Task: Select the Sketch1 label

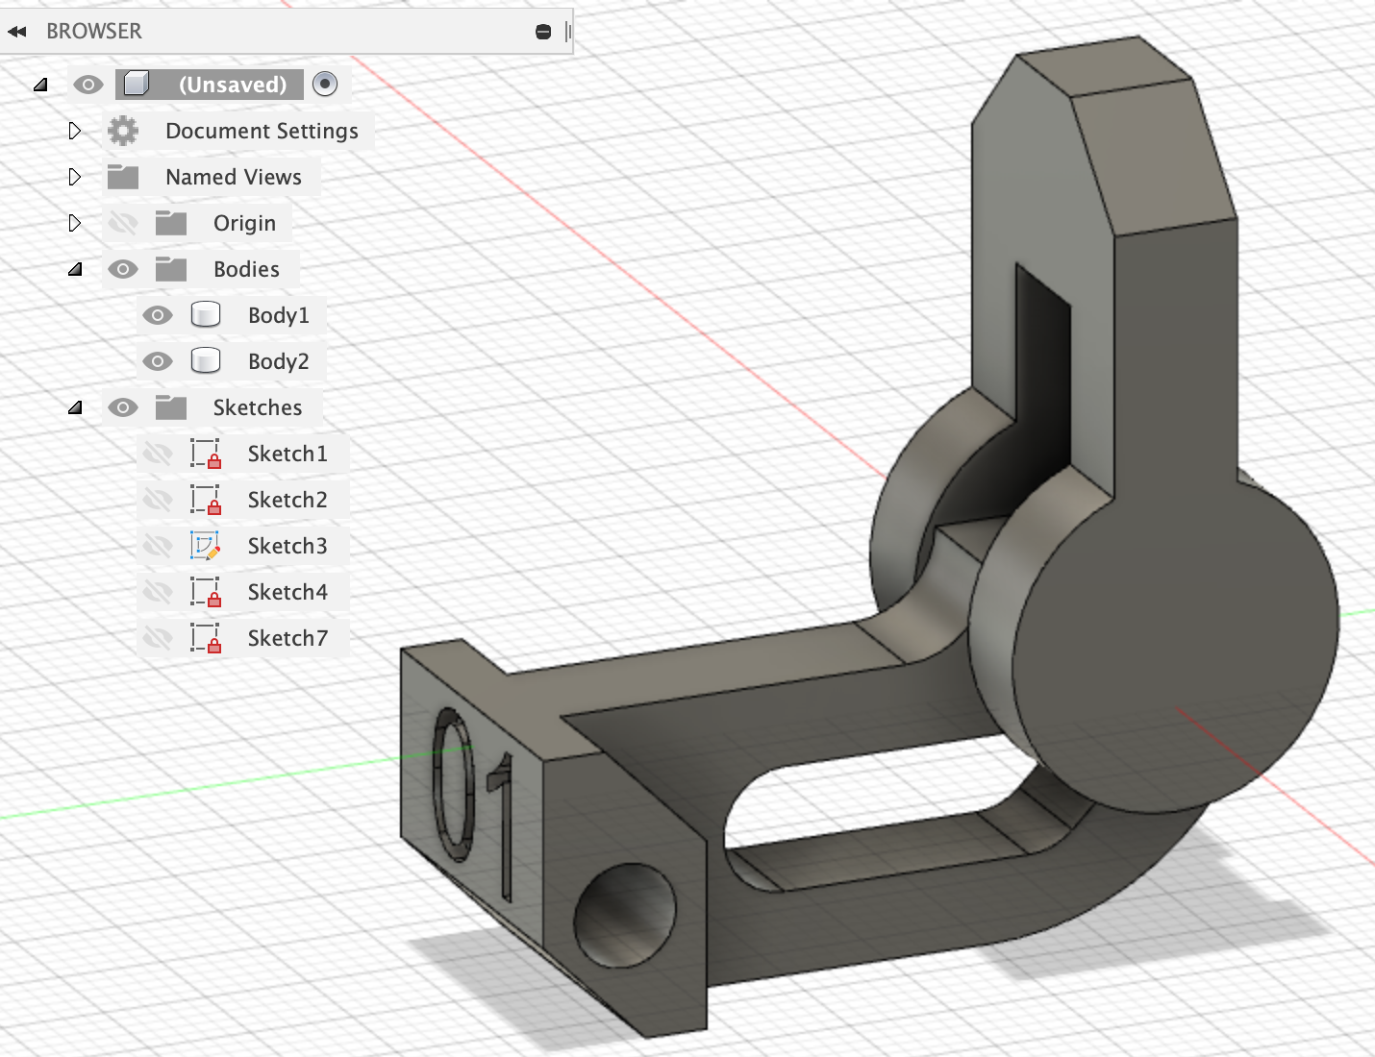Action: click(287, 454)
